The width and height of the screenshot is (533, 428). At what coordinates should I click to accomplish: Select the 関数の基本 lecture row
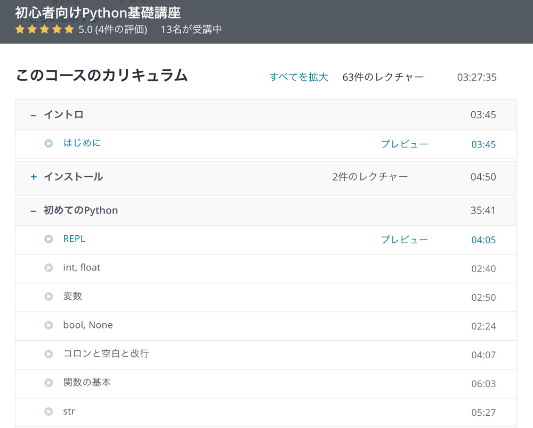[266, 383]
